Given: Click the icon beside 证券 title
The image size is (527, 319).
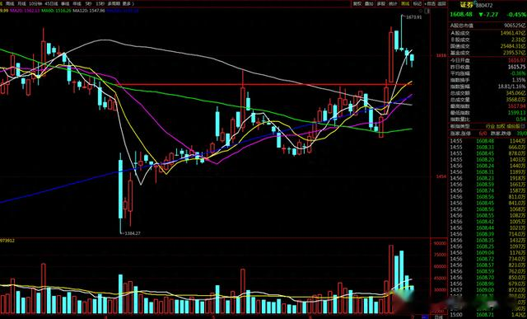Looking at the screenshot, I should [475, 2].
